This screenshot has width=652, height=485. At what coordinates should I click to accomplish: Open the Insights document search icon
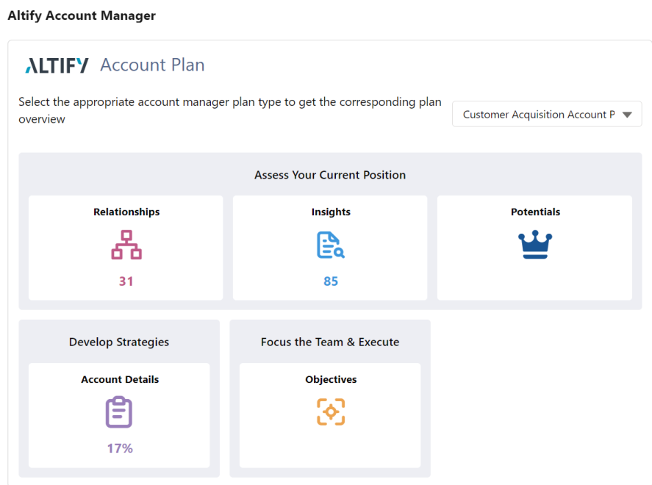331,245
